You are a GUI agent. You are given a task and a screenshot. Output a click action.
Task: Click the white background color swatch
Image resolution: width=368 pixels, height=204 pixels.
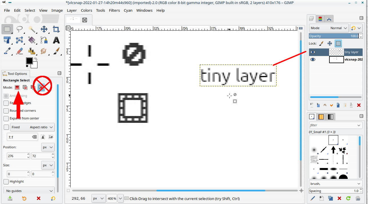click(x=35, y=66)
